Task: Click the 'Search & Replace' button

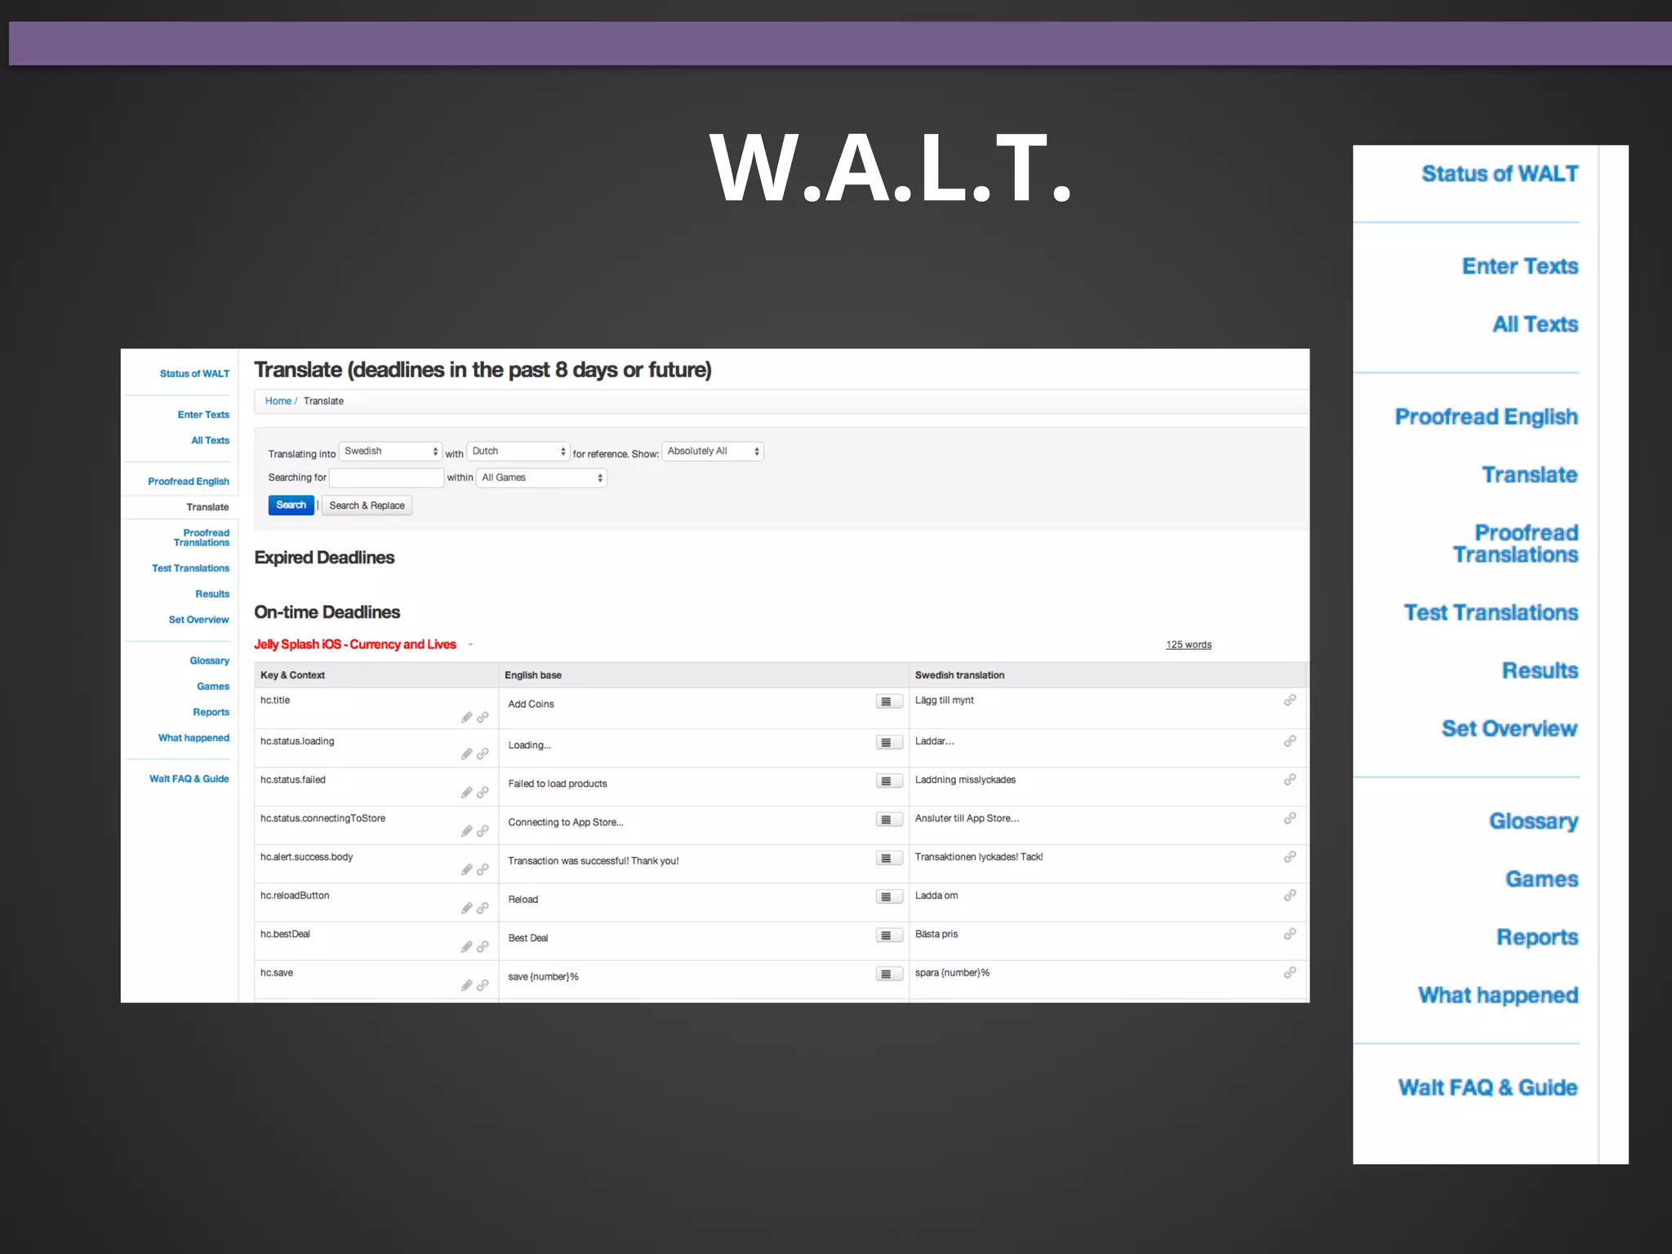Action: tap(367, 505)
